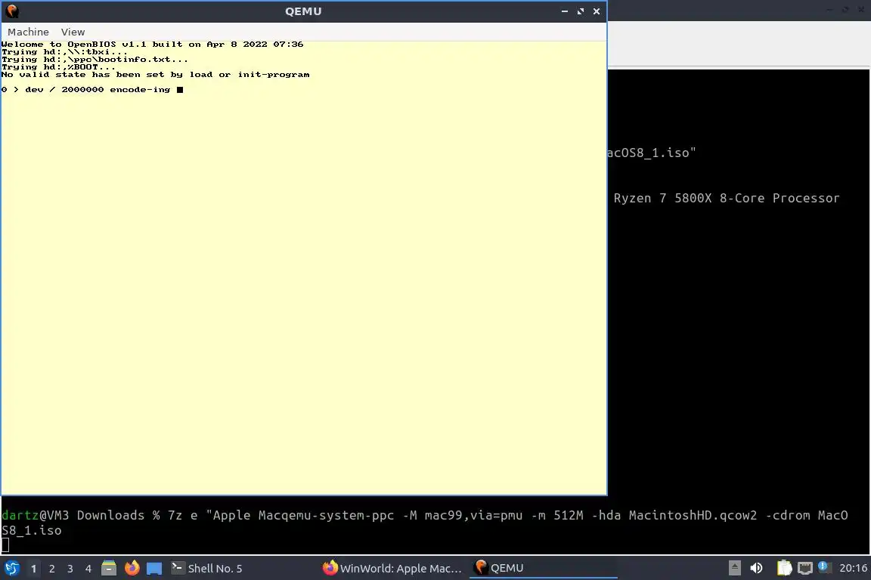Click the blue show desktop icon in the taskbar
Image resolution: width=871 pixels, height=580 pixels.
point(154,569)
